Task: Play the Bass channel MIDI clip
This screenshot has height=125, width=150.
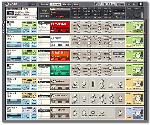Action: tap(24, 30)
